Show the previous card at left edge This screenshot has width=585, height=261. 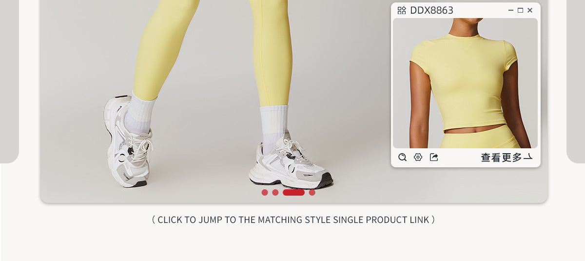[9, 81]
